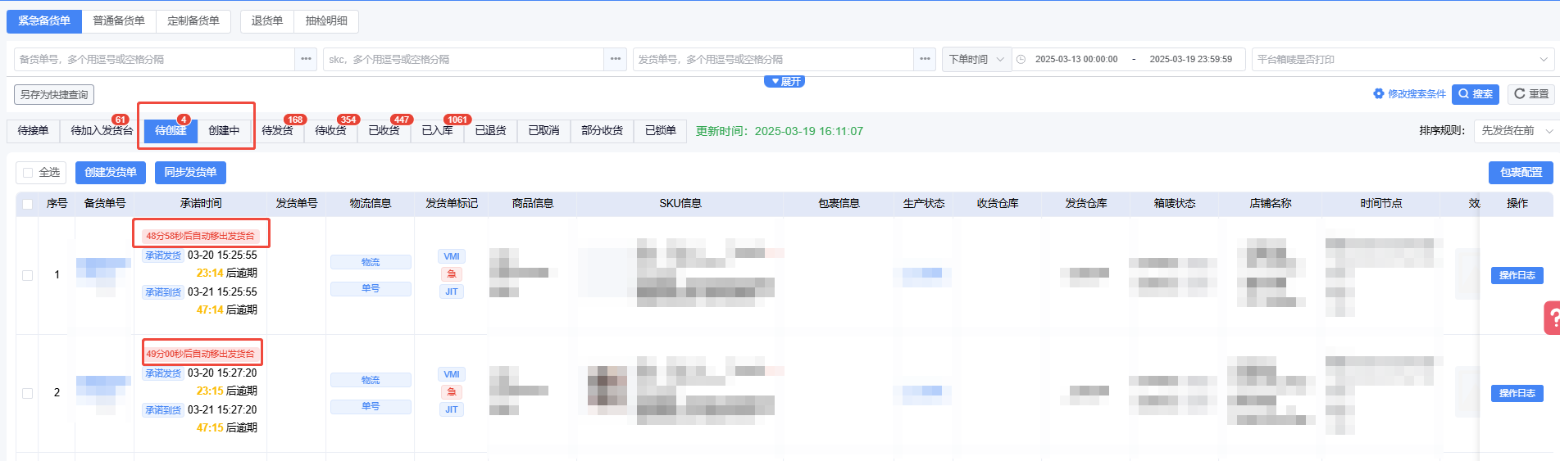This screenshot has width=1560, height=461.
Task: Switch to 抽检明细 tab
Action: click(x=326, y=21)
